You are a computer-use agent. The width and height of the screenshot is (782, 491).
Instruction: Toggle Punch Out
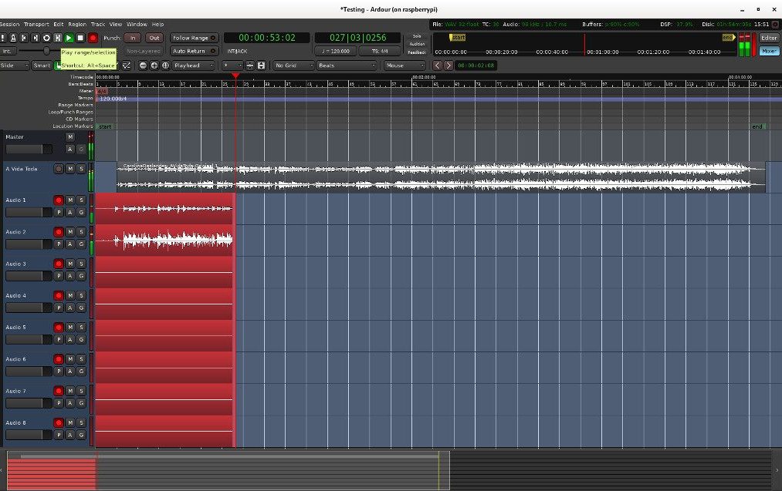154,38
